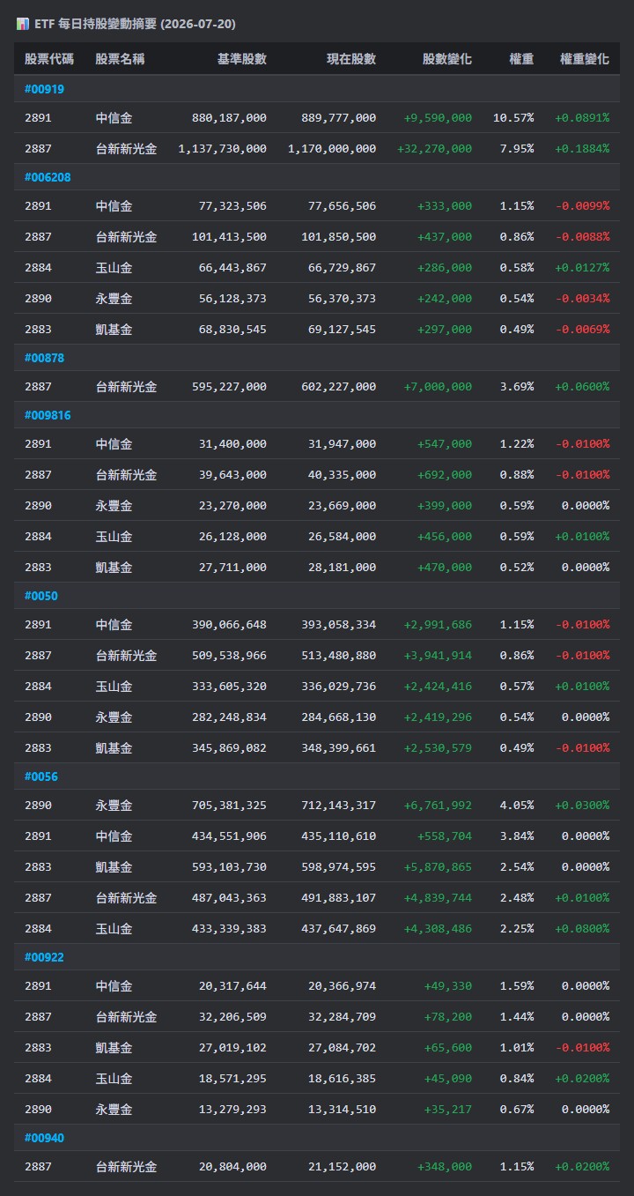Click the 股數變化 column header
This screenshot has width=634, height=1196.
coord(447,59)
